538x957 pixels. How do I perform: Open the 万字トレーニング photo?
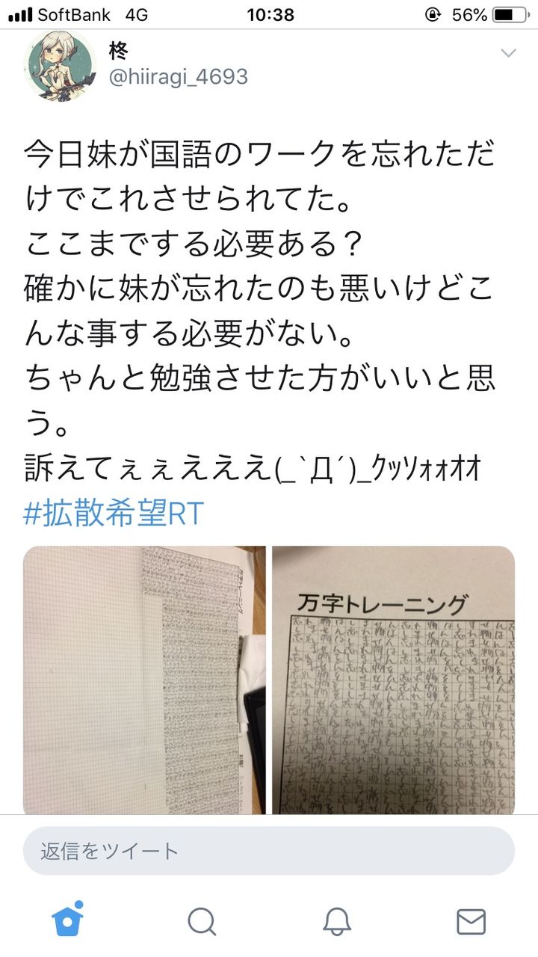pos(393,680)
